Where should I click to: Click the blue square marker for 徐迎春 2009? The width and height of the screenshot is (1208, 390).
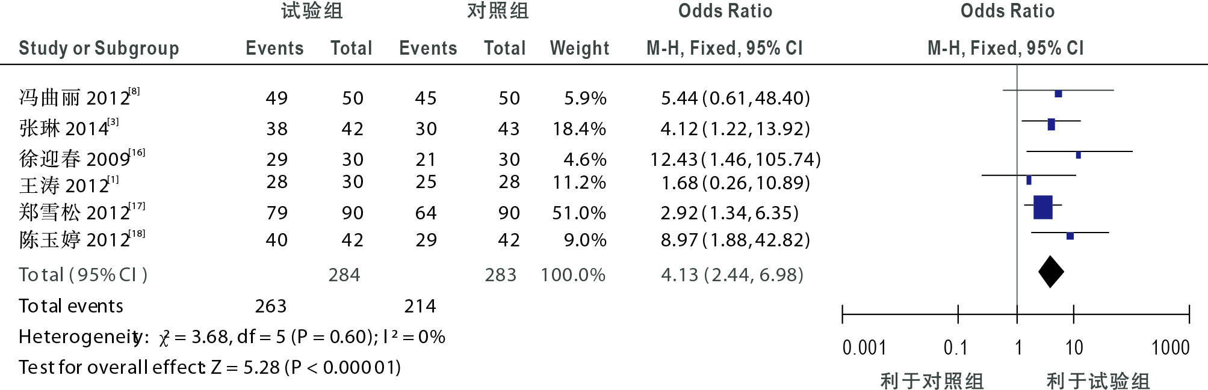click(x=1078, y=155)
